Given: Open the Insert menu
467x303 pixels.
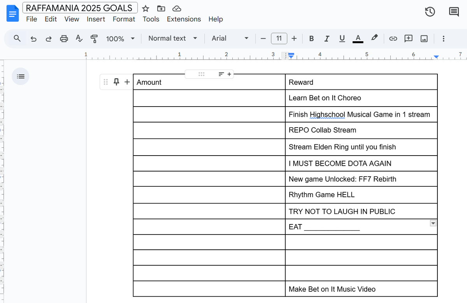Looking at the screenshot, I should [96, 19].
